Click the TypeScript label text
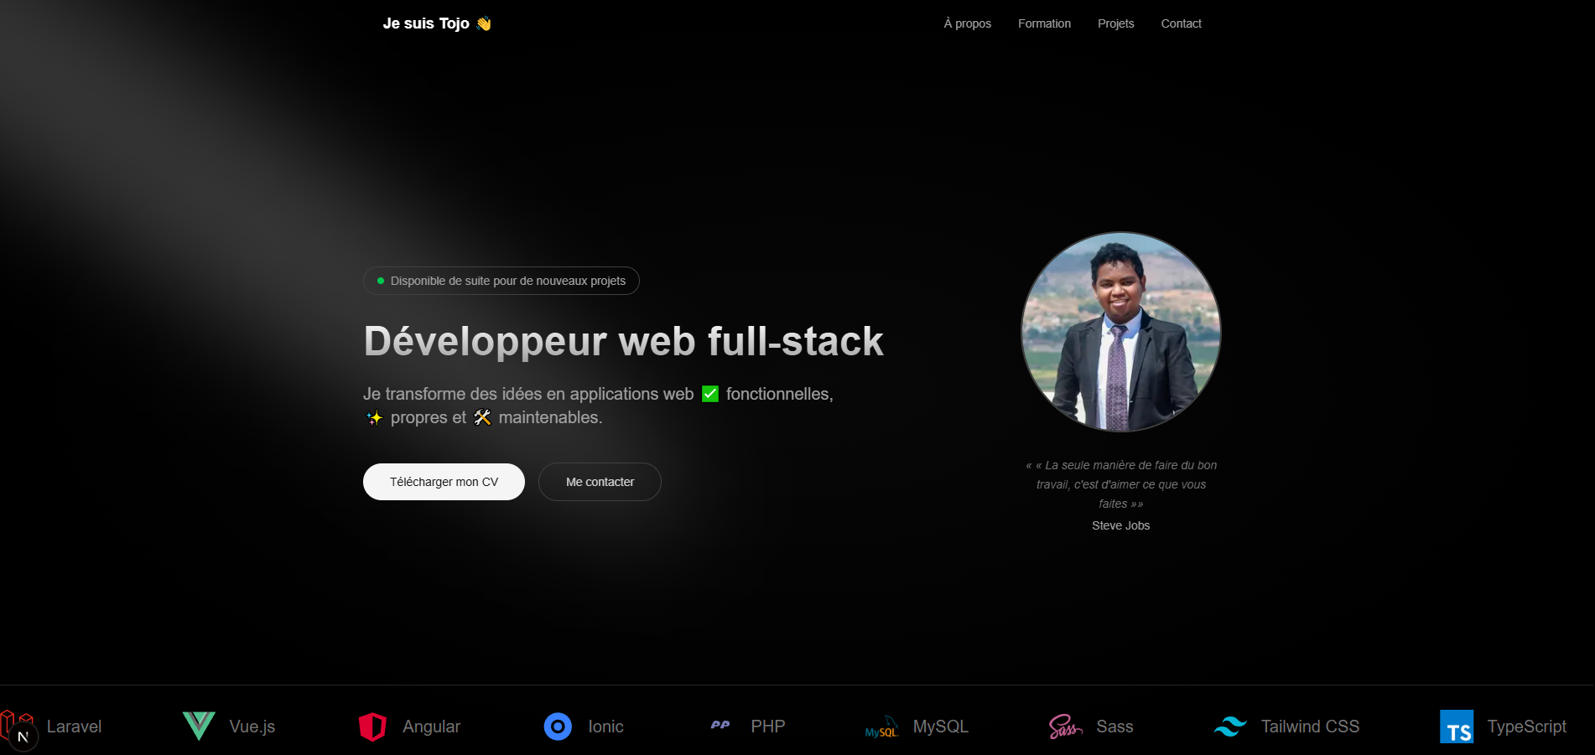 coord(1526,727)
